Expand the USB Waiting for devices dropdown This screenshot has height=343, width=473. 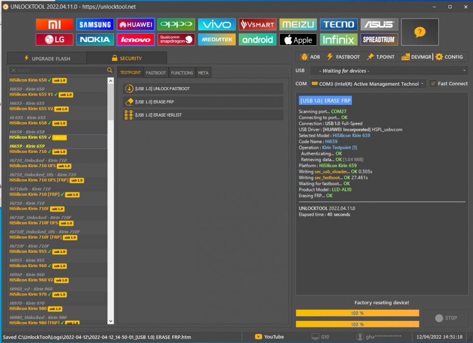pyautogui.click(x=389, y=71)
